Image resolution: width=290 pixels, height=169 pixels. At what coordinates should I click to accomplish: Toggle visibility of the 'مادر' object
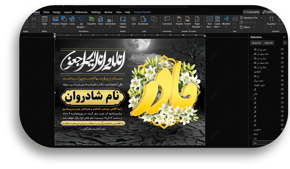[x=282, y=94]
